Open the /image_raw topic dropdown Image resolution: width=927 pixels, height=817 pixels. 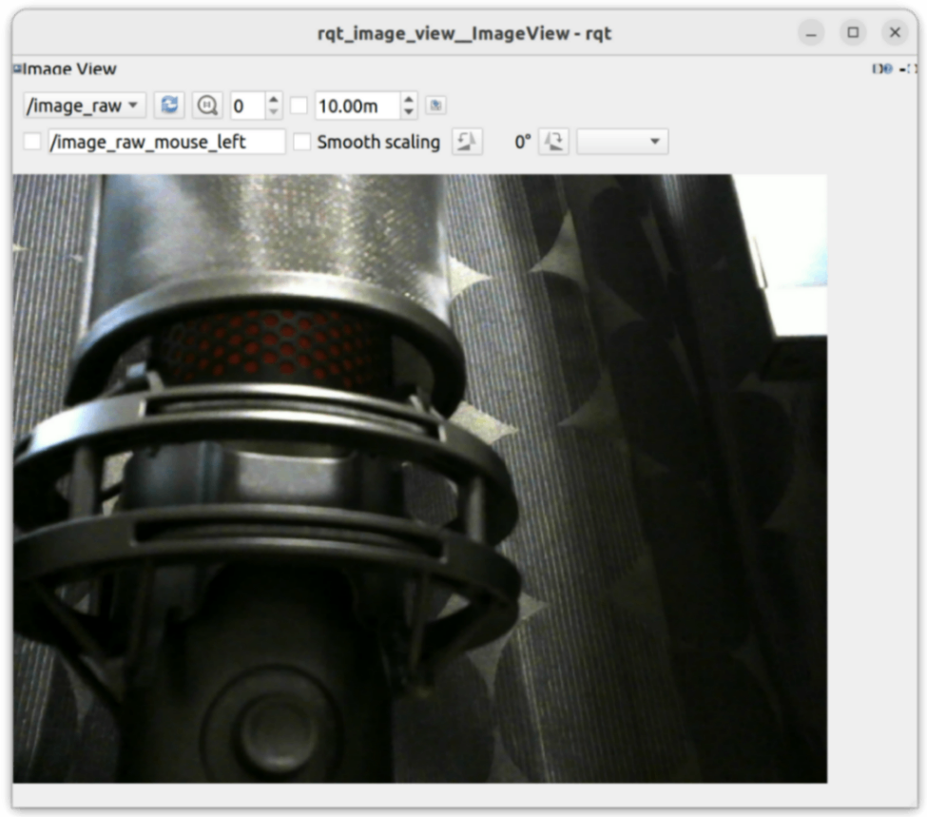tap(85, 106)
